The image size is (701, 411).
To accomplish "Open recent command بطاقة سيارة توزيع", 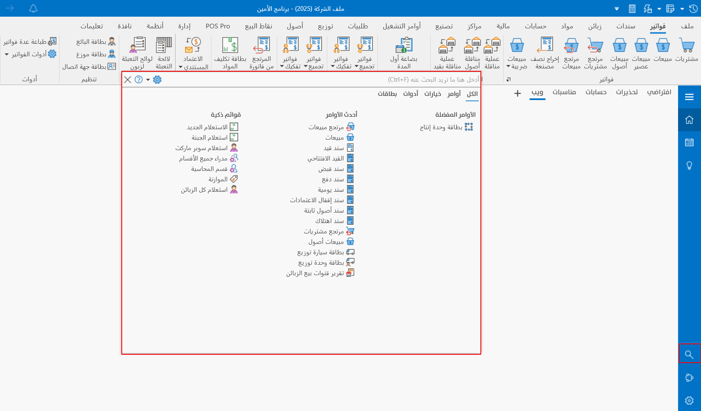I will pyautogui.click(x=326, y=252).
